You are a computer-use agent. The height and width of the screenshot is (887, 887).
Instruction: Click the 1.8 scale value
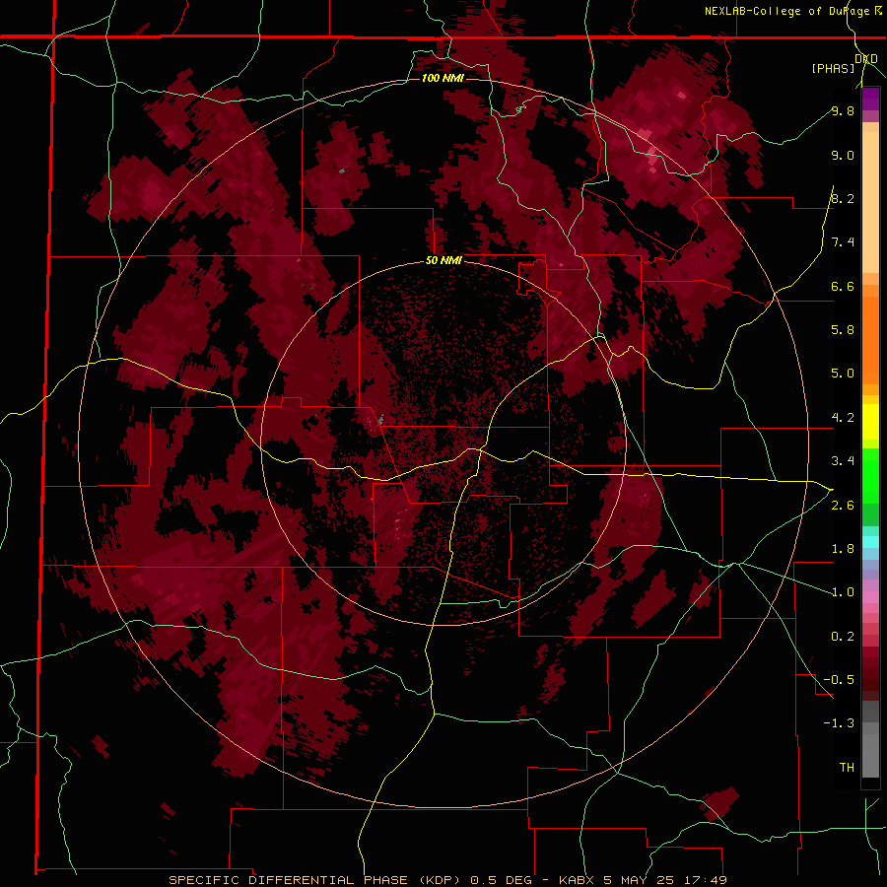coord(843,549)
